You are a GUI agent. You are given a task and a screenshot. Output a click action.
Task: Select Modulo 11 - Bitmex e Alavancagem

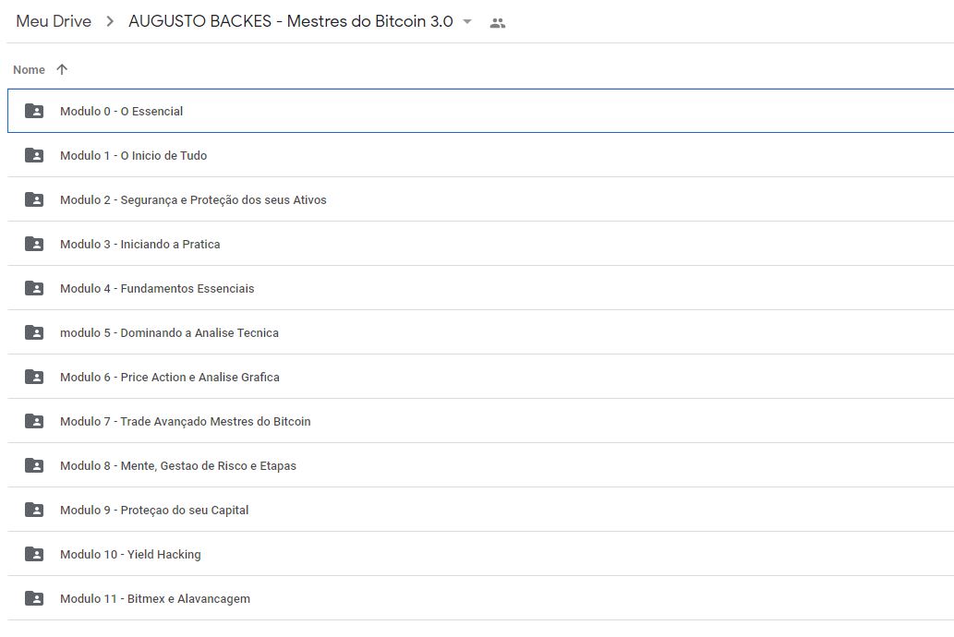[x=155, y=598]
